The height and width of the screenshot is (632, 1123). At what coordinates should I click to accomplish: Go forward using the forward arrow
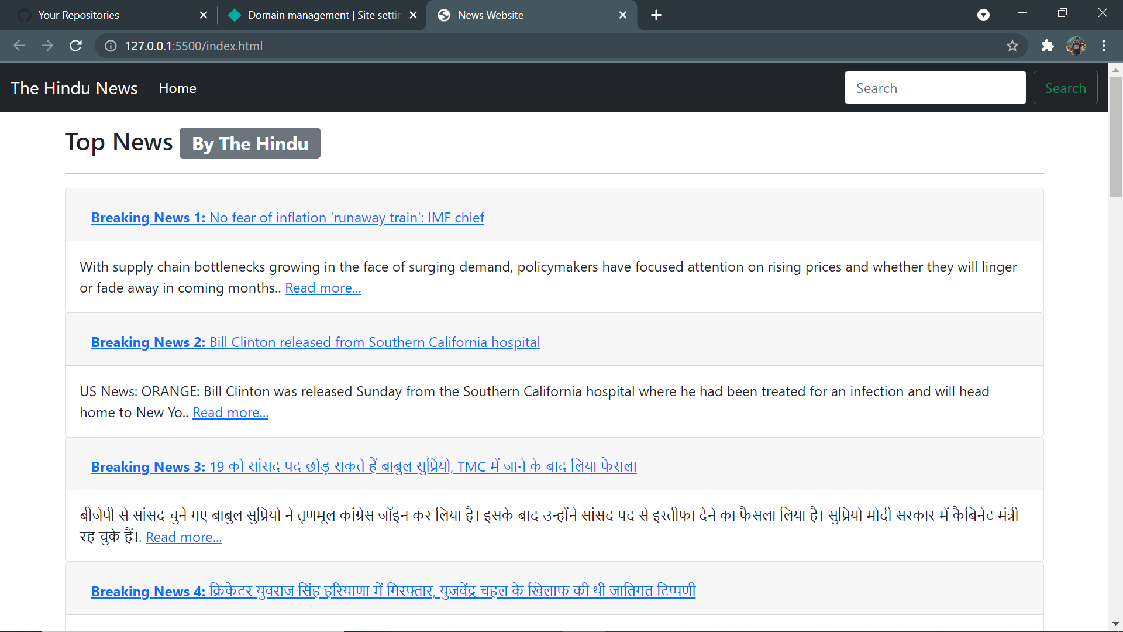[x=47, y=46]
